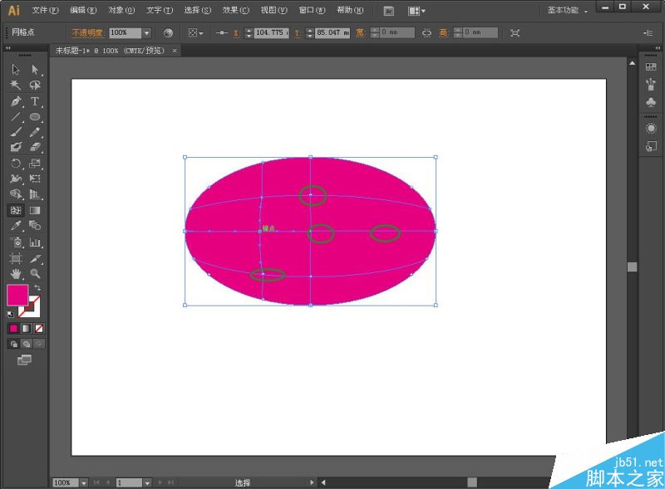Open the 基本功能 workspace switcher
Image resolution: width=665 pixels, height=489 pixels.
pos(568,11)
